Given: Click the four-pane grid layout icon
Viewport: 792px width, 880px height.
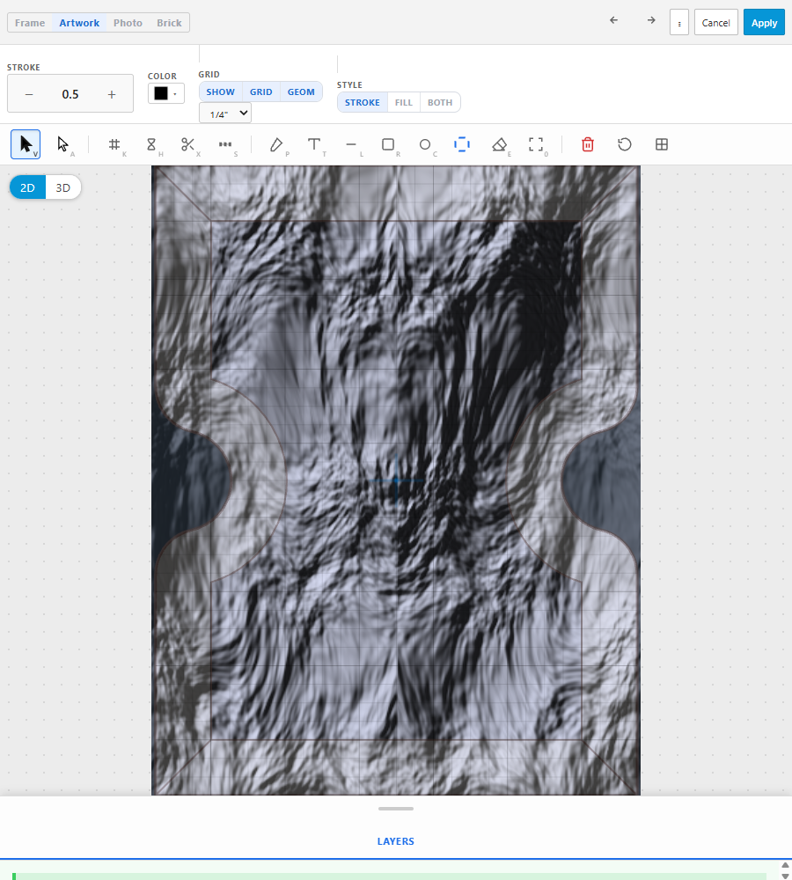Looking at the screenshot, I should (662, 144).
